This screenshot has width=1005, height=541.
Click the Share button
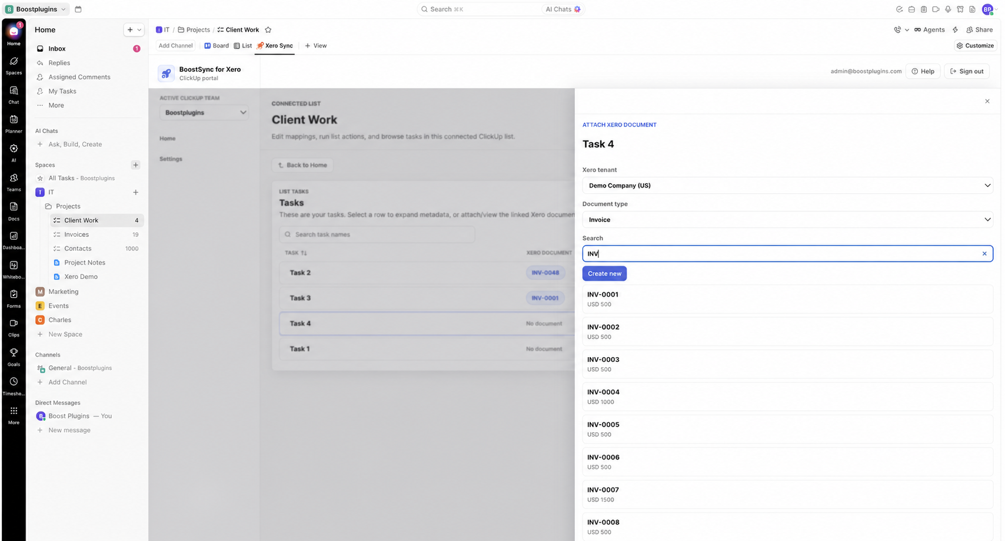click(979, 30)
